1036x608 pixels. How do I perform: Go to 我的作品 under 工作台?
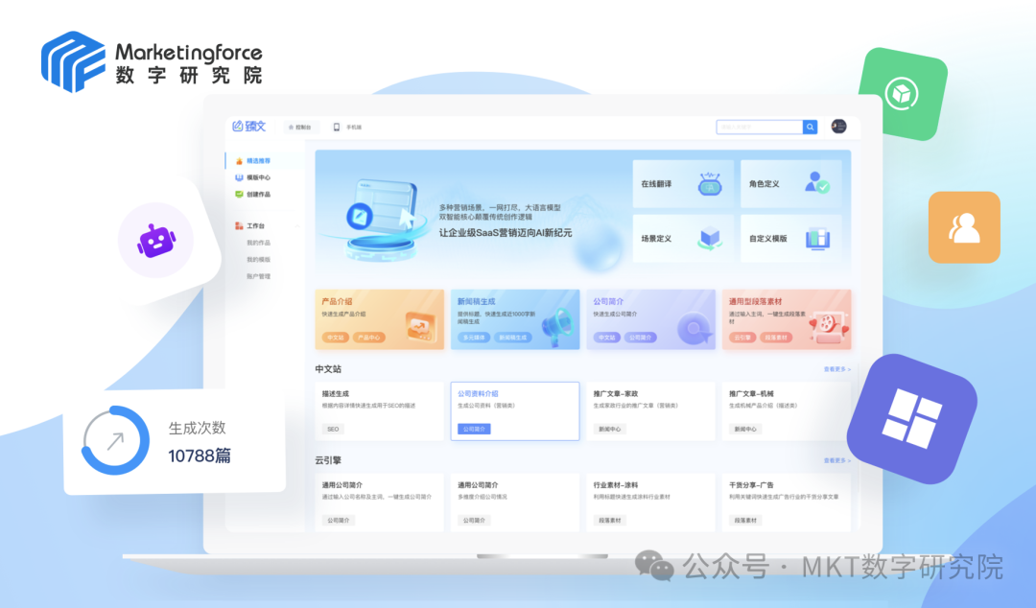[258, 243]
